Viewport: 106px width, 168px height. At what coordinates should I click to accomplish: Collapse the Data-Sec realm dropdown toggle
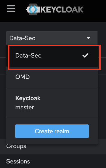pyautogui.click(x=52, y=38)
